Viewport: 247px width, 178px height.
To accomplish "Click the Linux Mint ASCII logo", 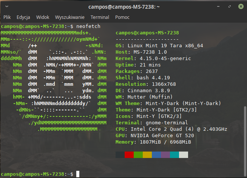I will coord(54,84).
